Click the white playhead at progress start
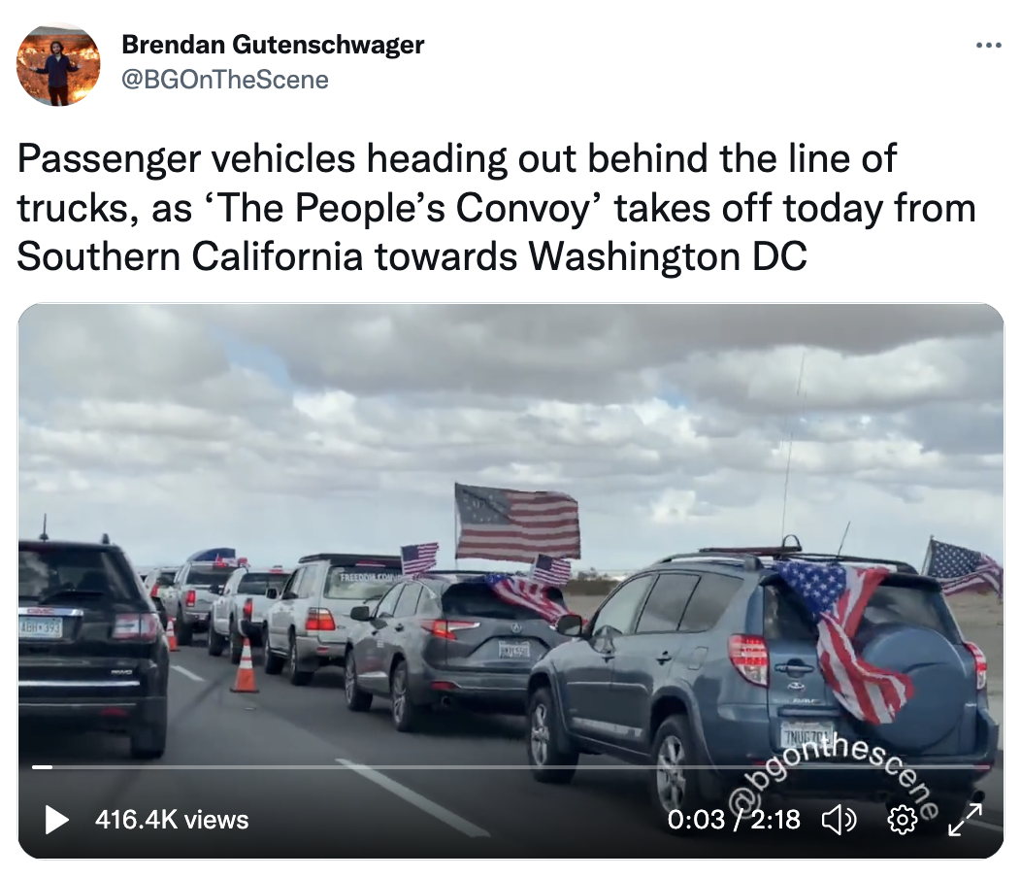 [43, 767]
